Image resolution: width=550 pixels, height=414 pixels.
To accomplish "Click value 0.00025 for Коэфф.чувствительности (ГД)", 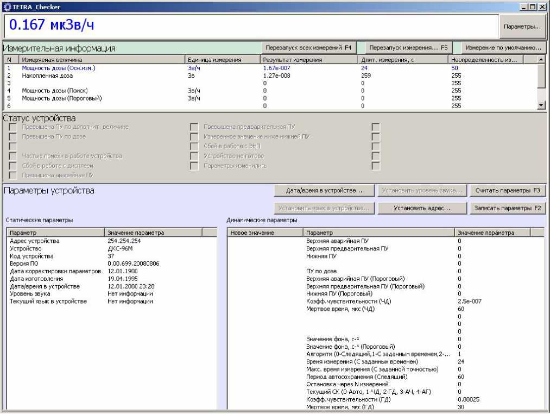I will click(469, 399).
